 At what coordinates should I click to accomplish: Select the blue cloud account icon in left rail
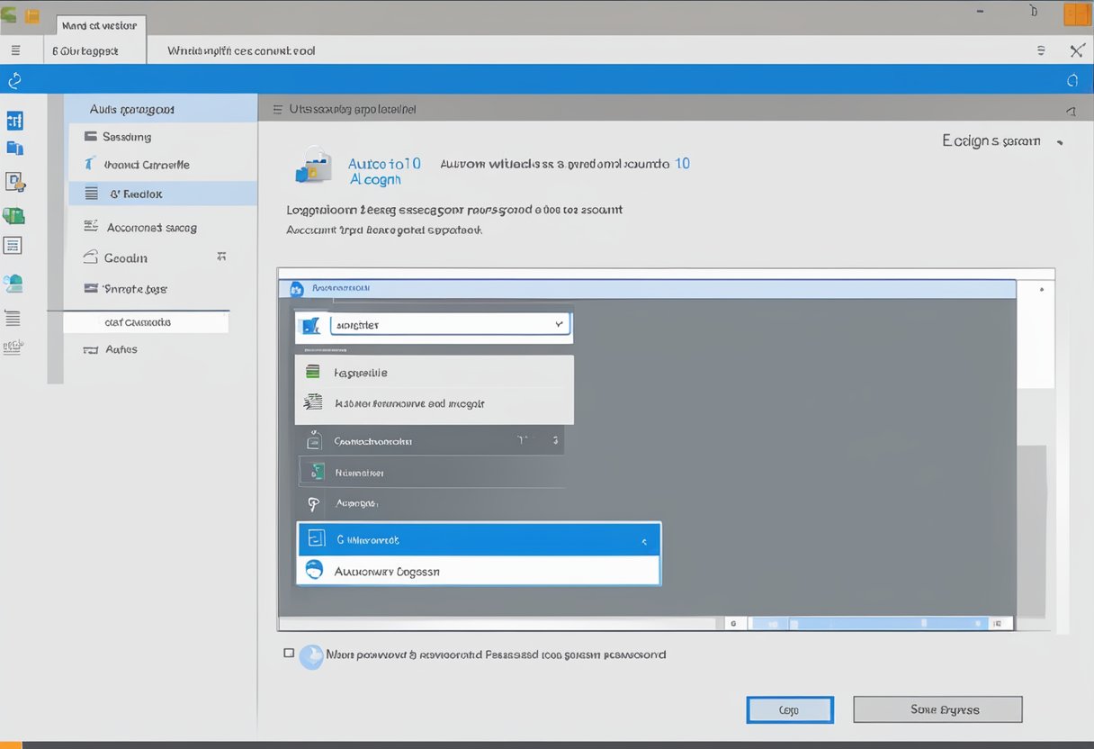tap(15, 282)
